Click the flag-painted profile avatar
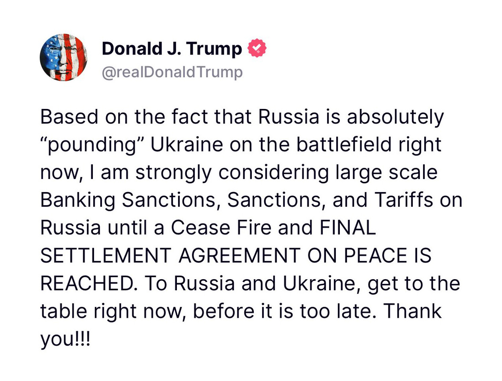Screen dimensions: 502x381 tap(63, 57)
